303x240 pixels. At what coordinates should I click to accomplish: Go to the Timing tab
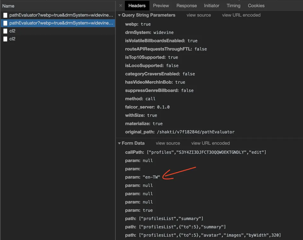point(233,6)
